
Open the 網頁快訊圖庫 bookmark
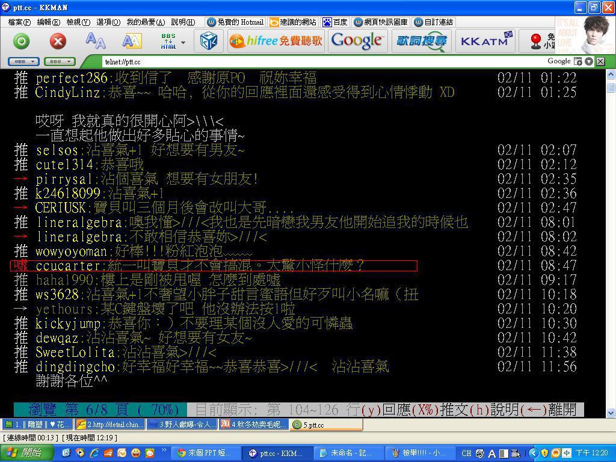381,22
